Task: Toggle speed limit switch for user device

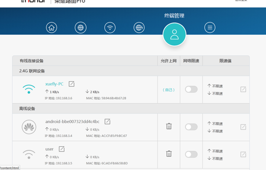Action: pyautogui.click(x=191, y=154)
